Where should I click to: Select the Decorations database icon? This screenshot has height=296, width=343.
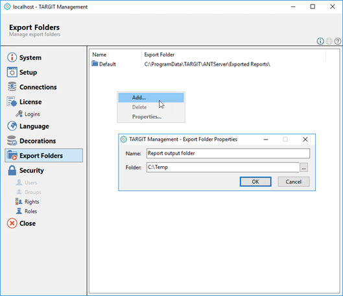[x=12, y=141]
